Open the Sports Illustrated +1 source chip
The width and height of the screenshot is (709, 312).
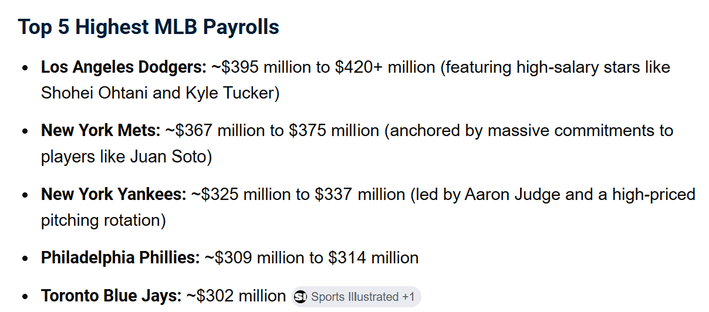(x=356, y=297)
